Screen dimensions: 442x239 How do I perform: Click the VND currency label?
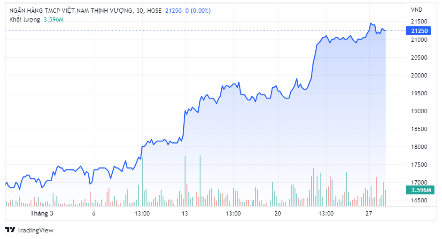coord(417,10)
